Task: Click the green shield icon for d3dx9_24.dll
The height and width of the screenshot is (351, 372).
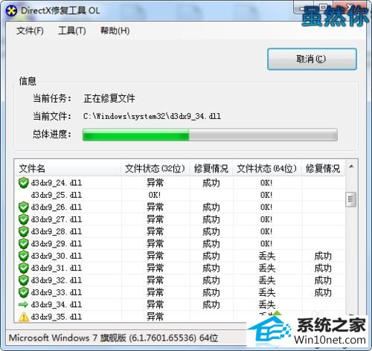Action: coord(24,183)
